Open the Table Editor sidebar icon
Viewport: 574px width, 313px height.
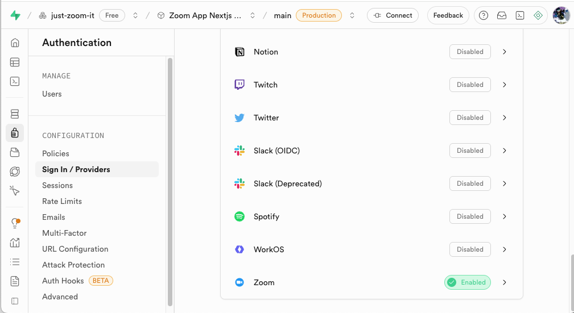pyautogui.click(x=15, y=62)
